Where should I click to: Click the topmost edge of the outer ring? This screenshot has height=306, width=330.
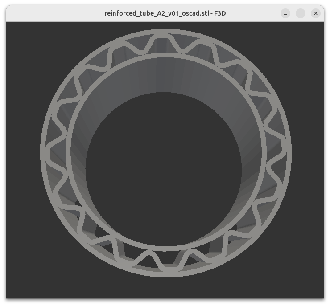(x=166, y=31)
